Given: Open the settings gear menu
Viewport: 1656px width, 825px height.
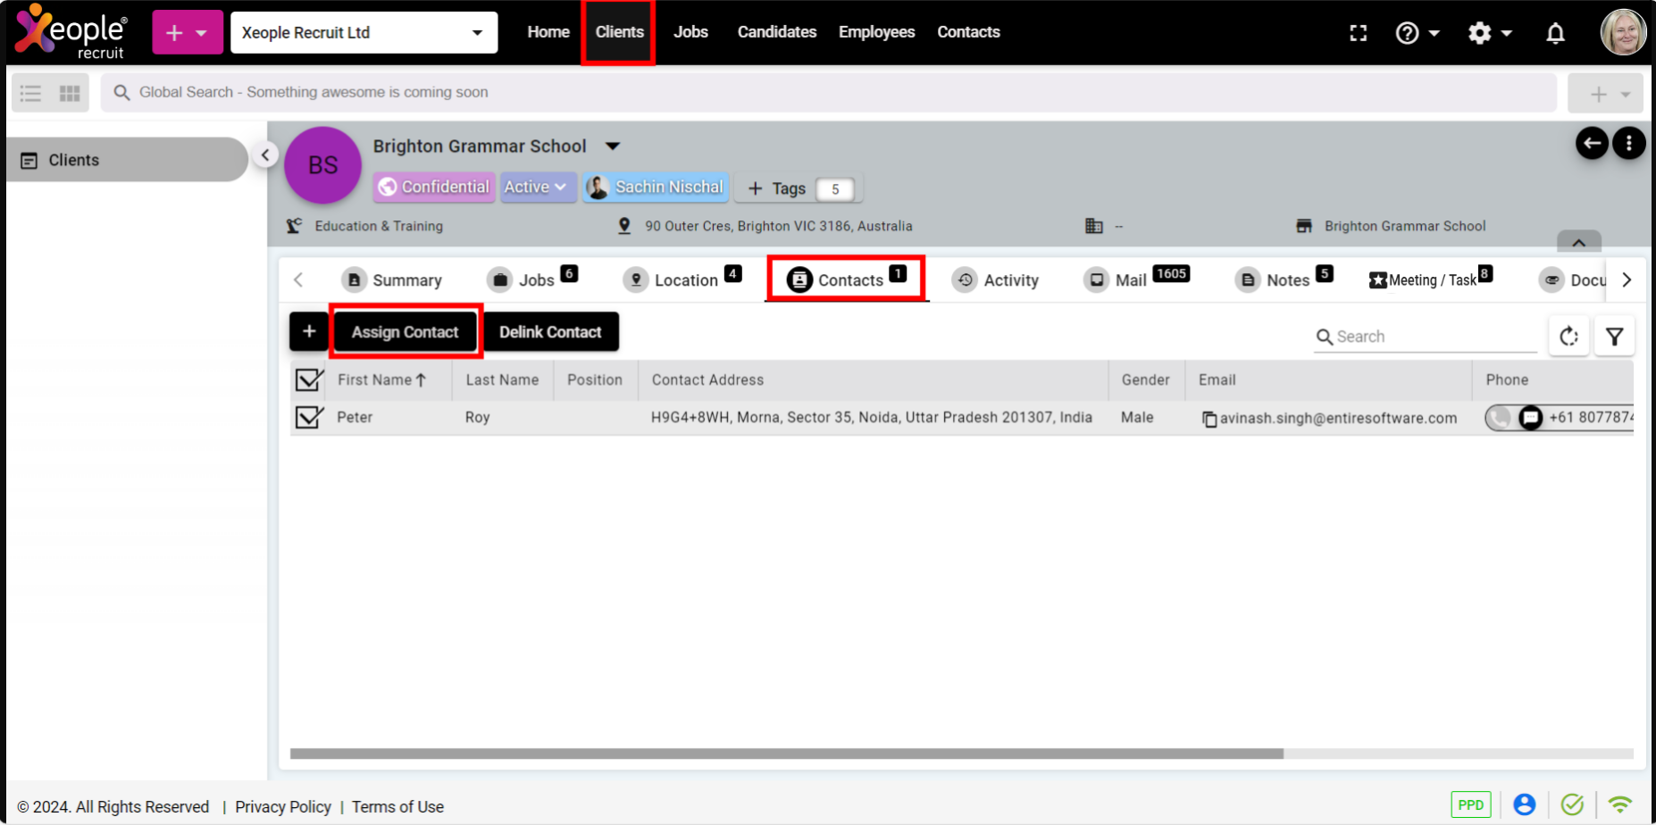Looking at the screenshot, I should [1489, 33].
